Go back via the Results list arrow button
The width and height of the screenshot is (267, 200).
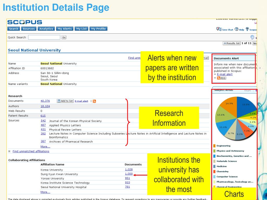232,43
